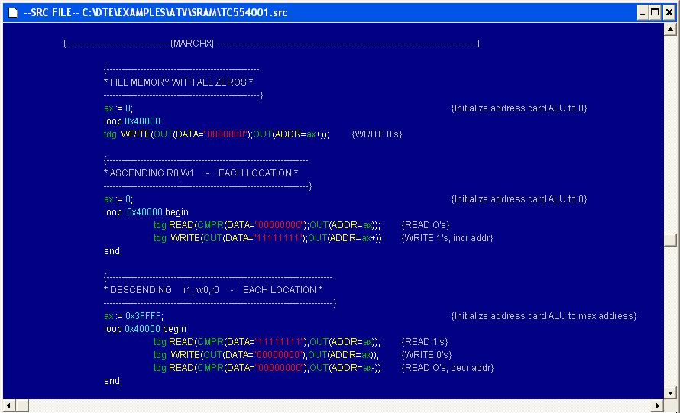Image resolution: width=680 pixels, height=413 pixels.
Task: Click the vertical scrollbar up arrow
Action: [x=670, y=30]
